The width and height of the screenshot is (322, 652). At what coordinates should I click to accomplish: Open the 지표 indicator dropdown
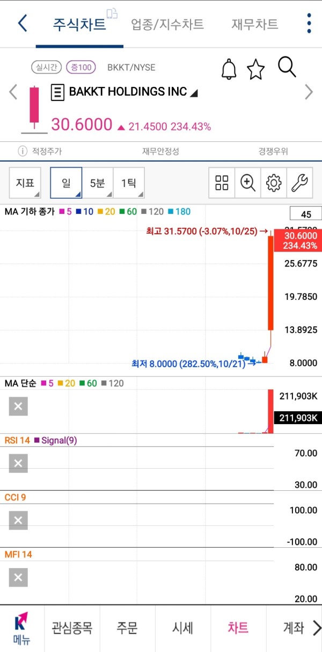tap(25, 183)
